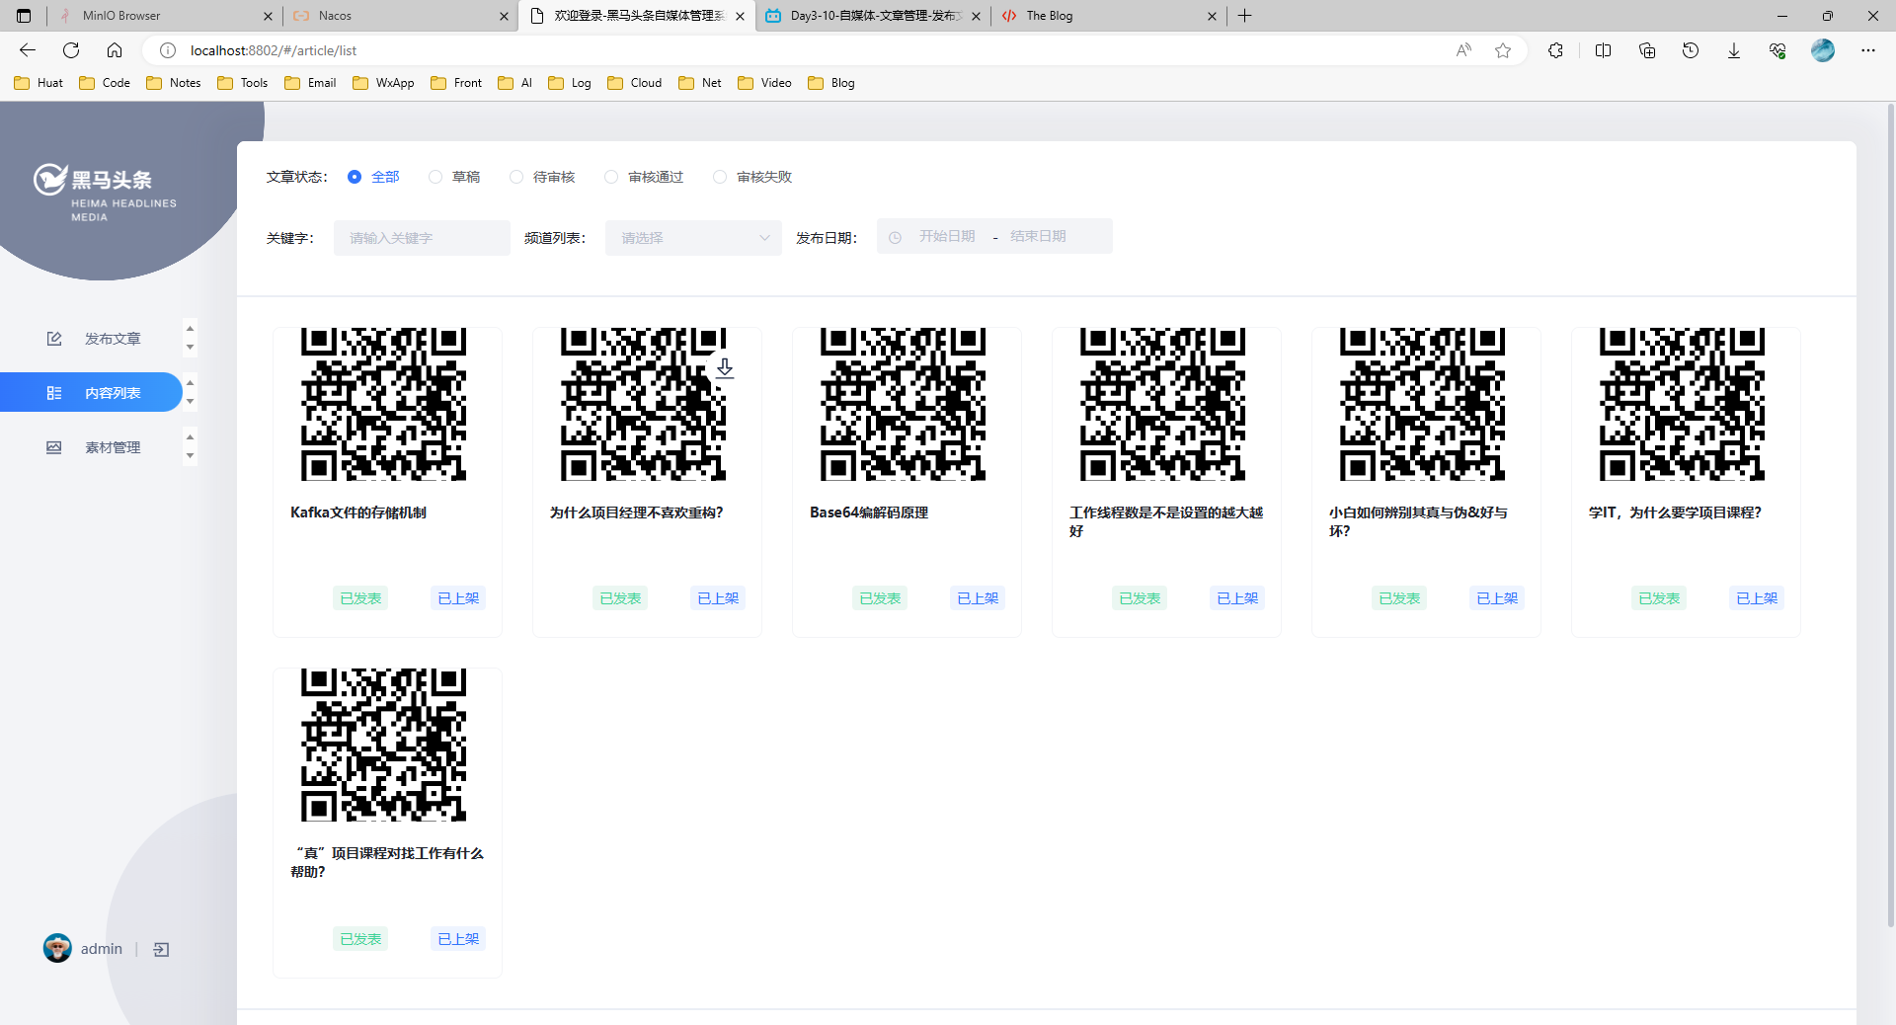1896x1025 pixels.
Task: Open browser downloads icon
Action: coord(1733,50)
